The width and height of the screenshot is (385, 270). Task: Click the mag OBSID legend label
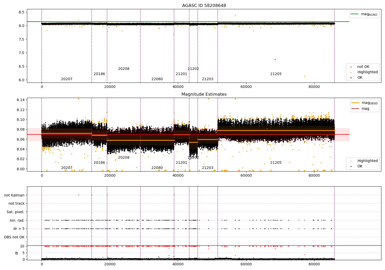coord(370,103)
